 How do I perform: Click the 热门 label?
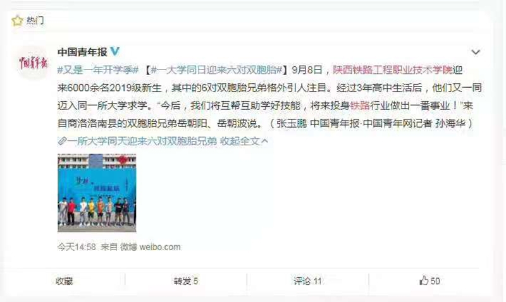35,21
